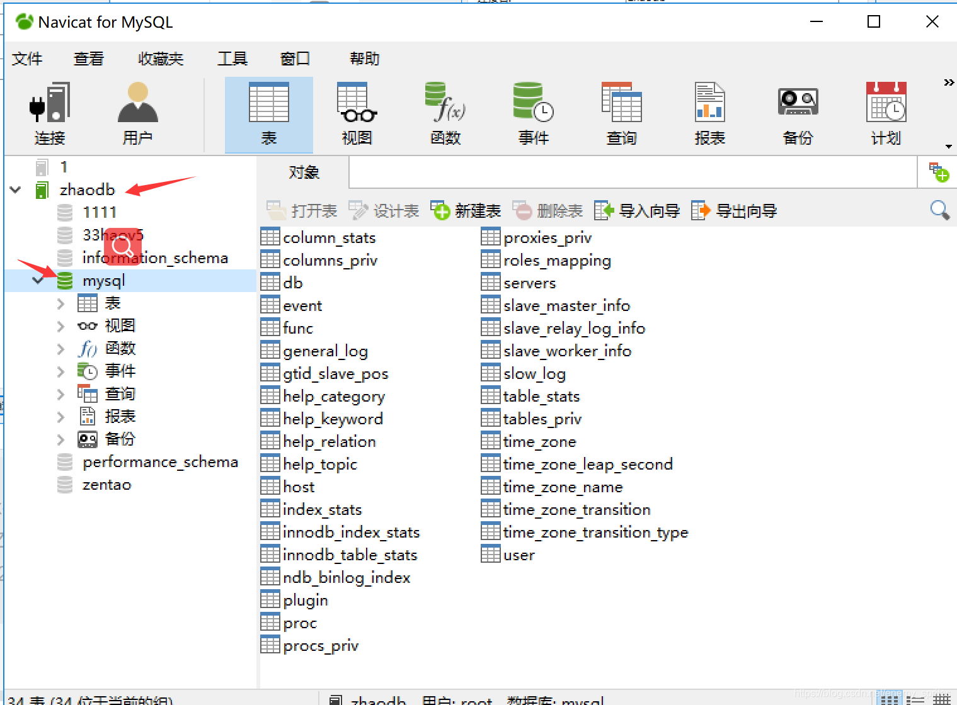Expand the 报表 node under mysql
The width and height of the screenshot is (957, 705).
[x=60, y=417]
